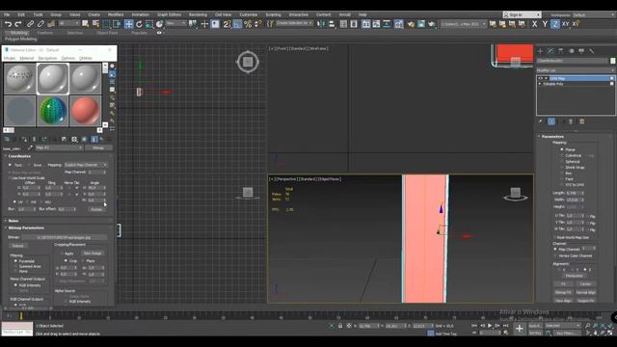Toggle the Angle Snap icon

coord(238,24)
